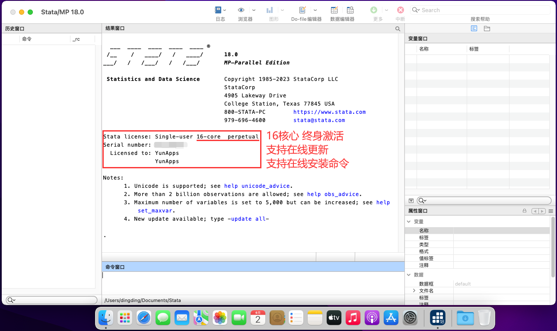Click the filter funnel icon under variables list
Viewport: 557px width, 331px height.
(x=411, y=201)
